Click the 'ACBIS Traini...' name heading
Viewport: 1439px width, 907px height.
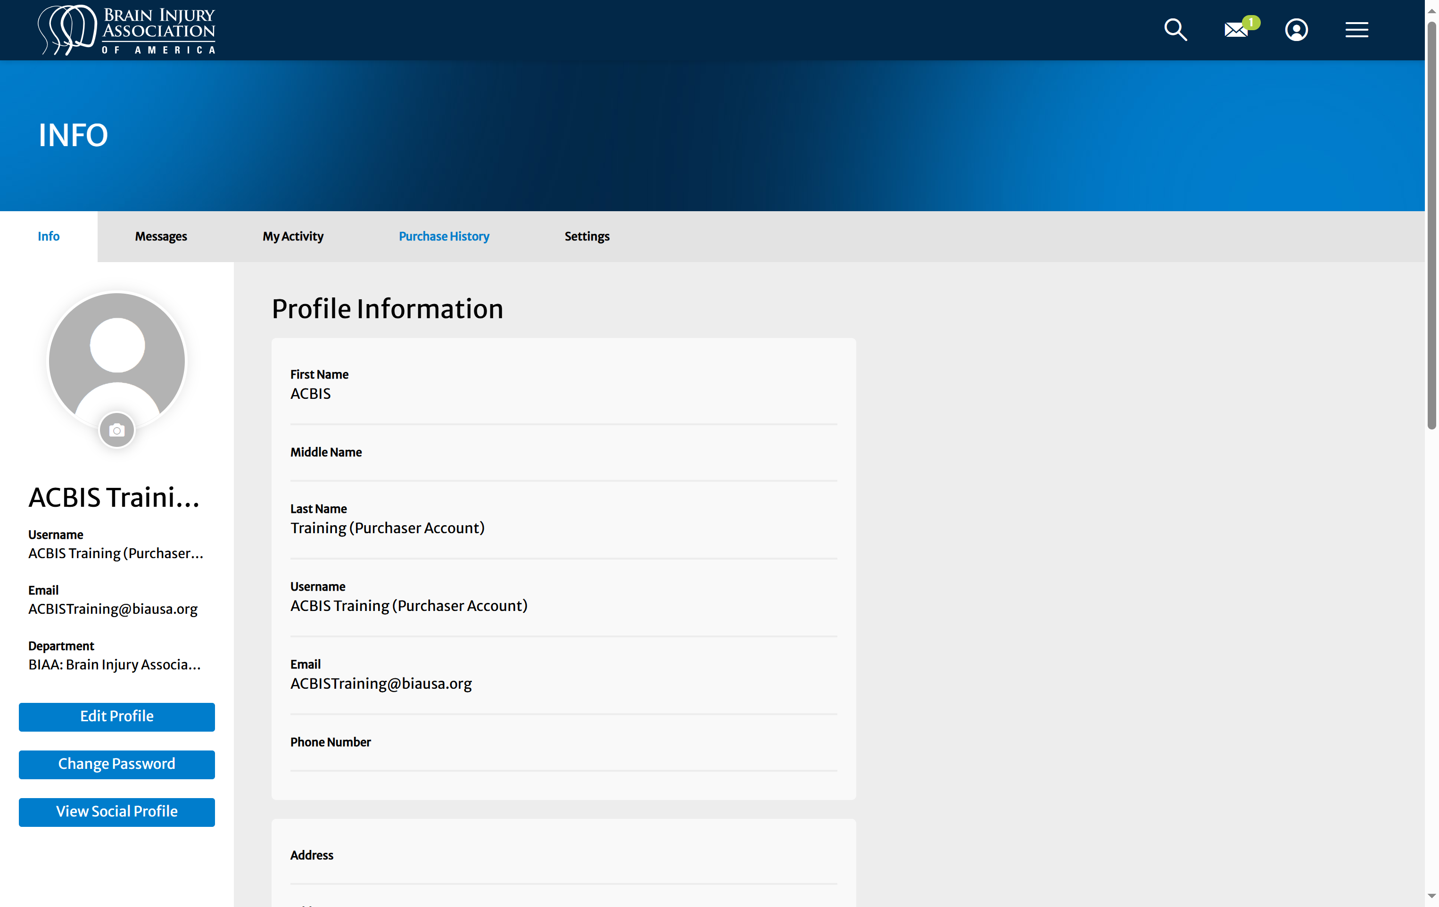114,497
